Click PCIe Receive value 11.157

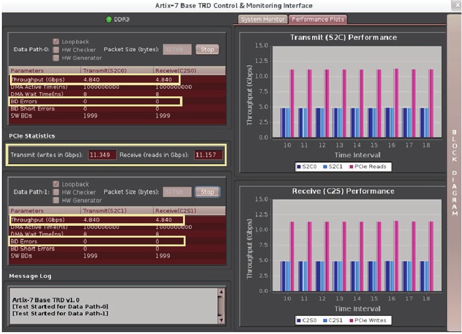click(x=208, y=155)
